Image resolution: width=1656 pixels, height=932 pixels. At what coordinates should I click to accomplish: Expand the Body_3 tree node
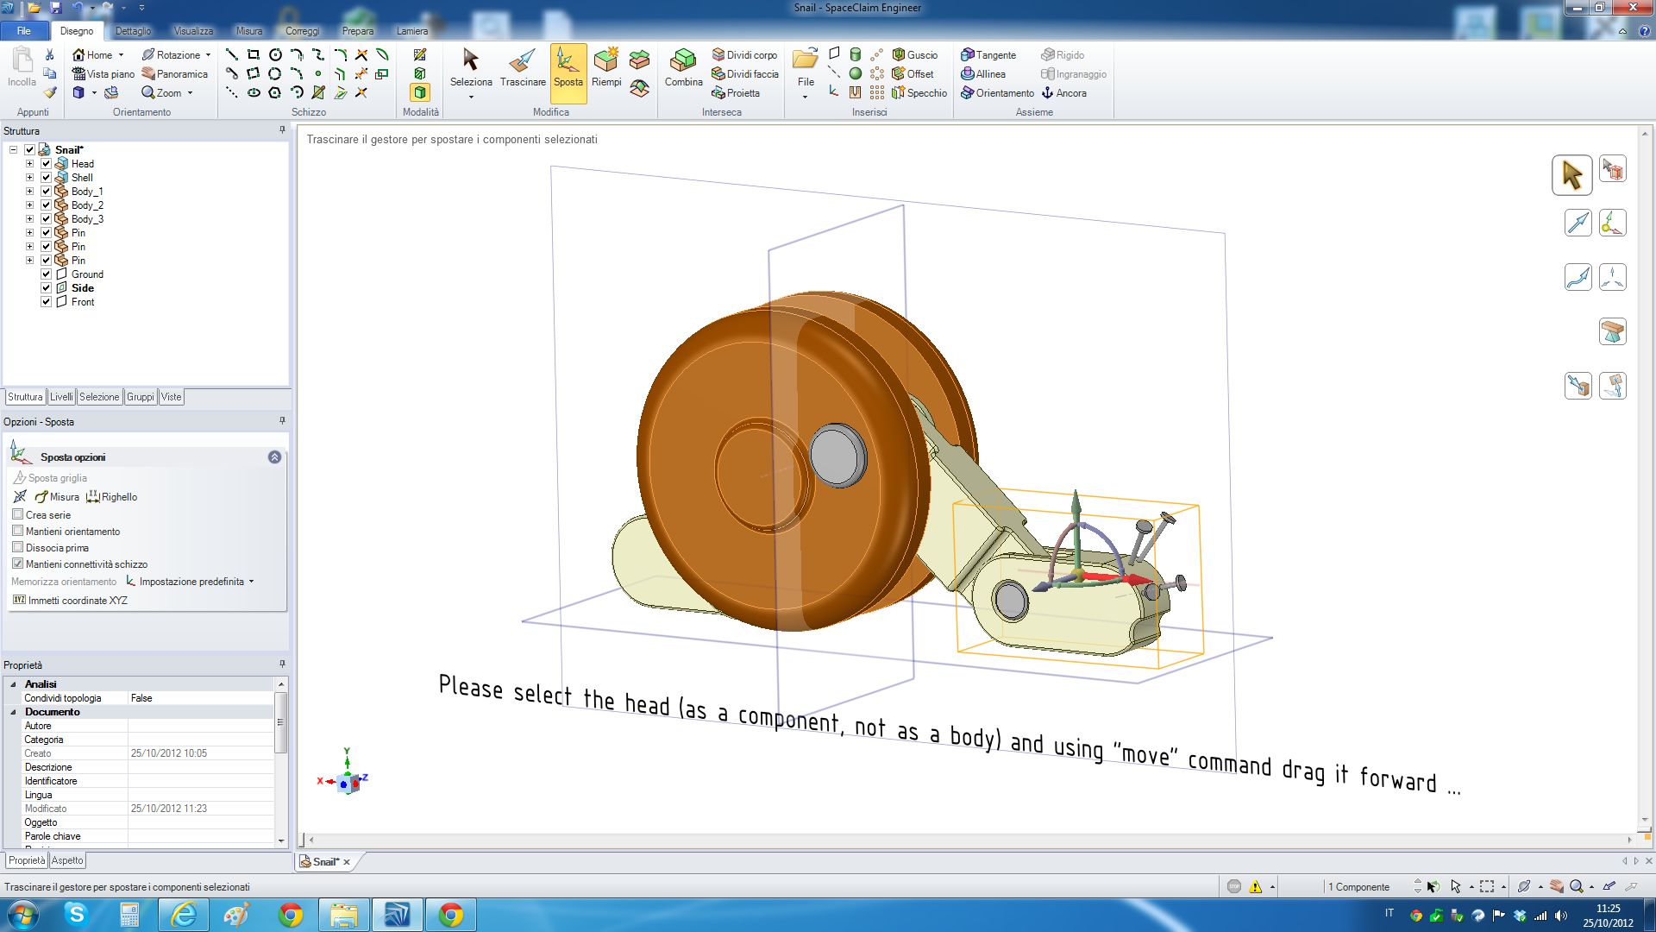(30, 218)
